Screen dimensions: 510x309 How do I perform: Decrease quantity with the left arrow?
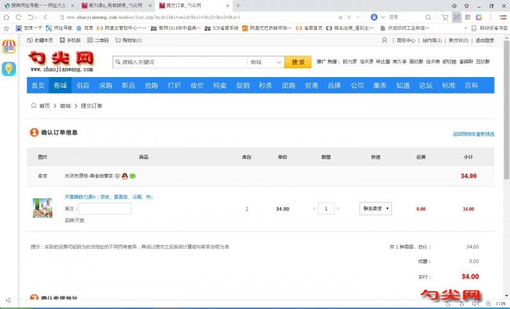click(x=314, y=209)
